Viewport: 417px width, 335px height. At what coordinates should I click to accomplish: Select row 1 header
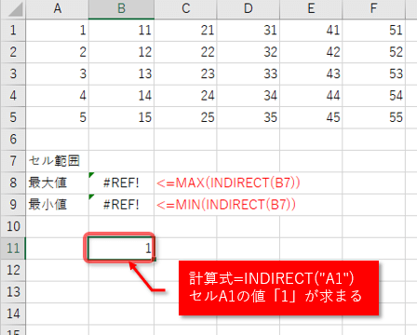pos(13,30)
